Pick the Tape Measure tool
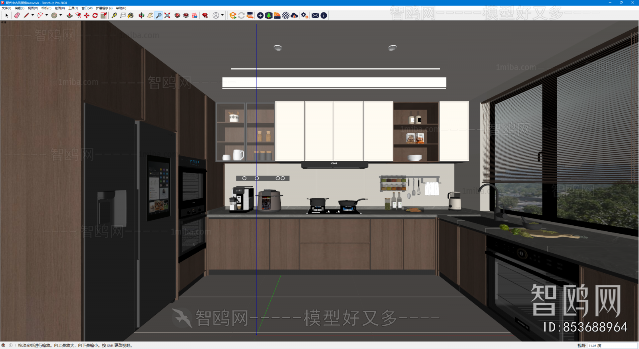This screenshot has height=349, width=639. [x=114, y=16]
